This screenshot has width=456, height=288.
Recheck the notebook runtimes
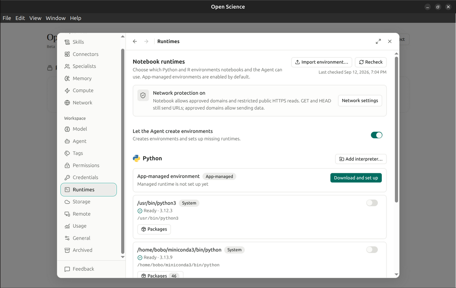[x=371, y=62]
